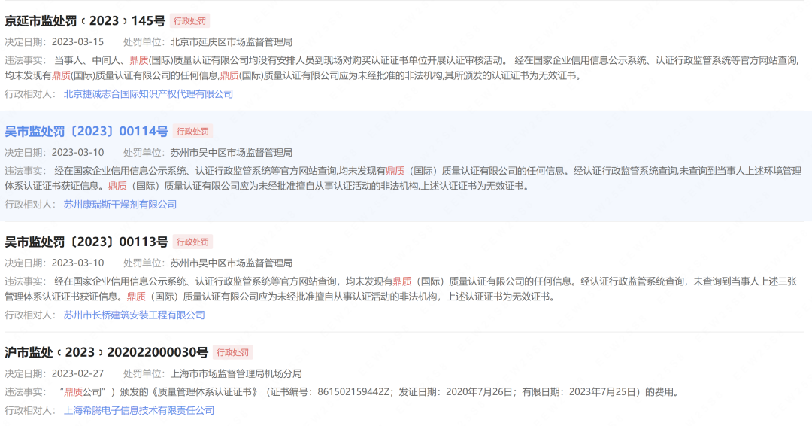Click violation facts text of record 00113号
This screenshot has height=426, width=812.
click(401, 289)
